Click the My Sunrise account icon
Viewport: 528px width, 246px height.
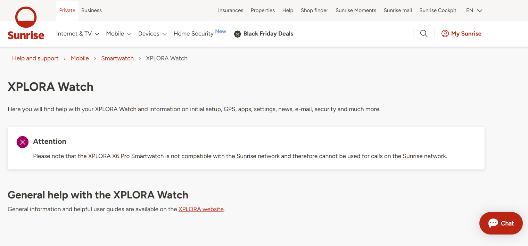[x=445, y=34]
